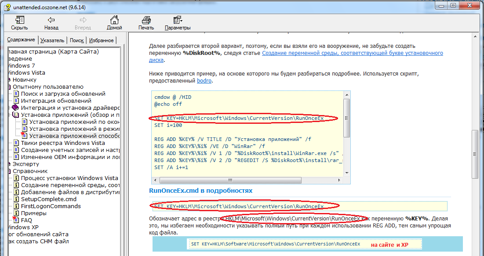The height and width of the screenshot is (256, 484).
Task: Open the Поиск tab
Action: point(76,40)
